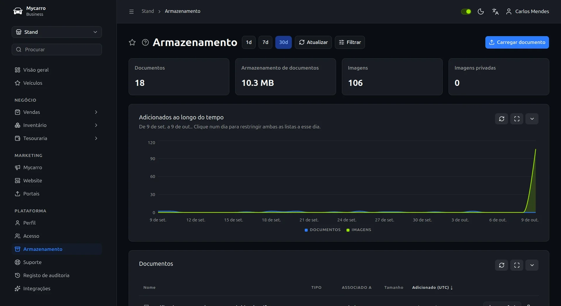Switch to dark mode moon icon
Screen dimensions: 561x306
pyautogui.click(x=481, y=11)
